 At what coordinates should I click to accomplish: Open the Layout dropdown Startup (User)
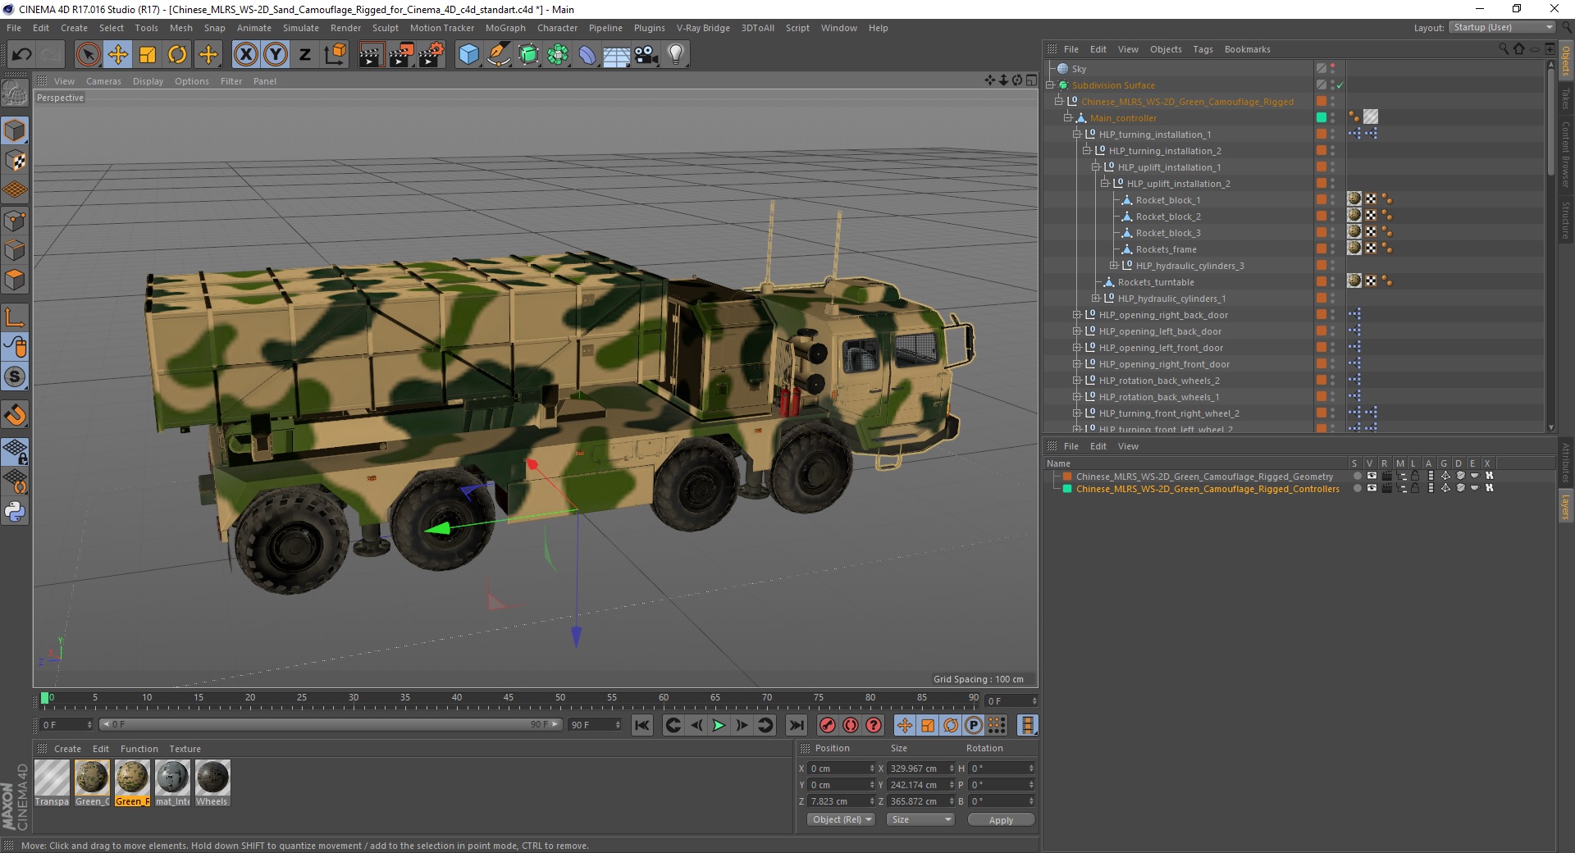[1502, 27]
